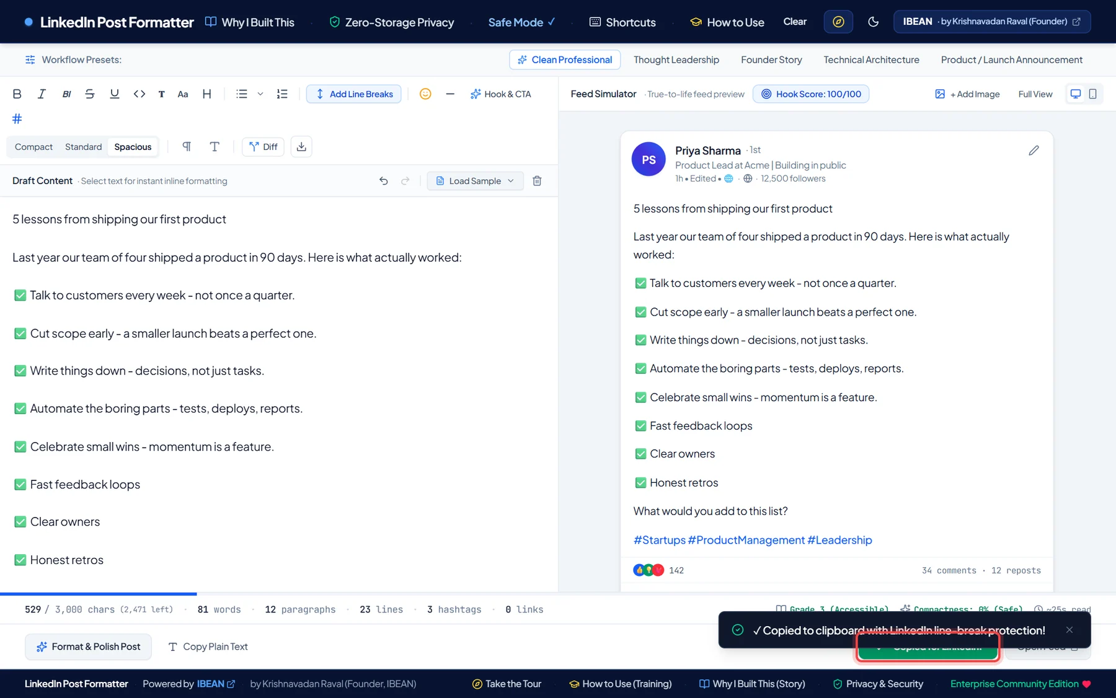Toggle dark mode with the moon icon
Screen dimensions: 1116x698
click(874, 22)
